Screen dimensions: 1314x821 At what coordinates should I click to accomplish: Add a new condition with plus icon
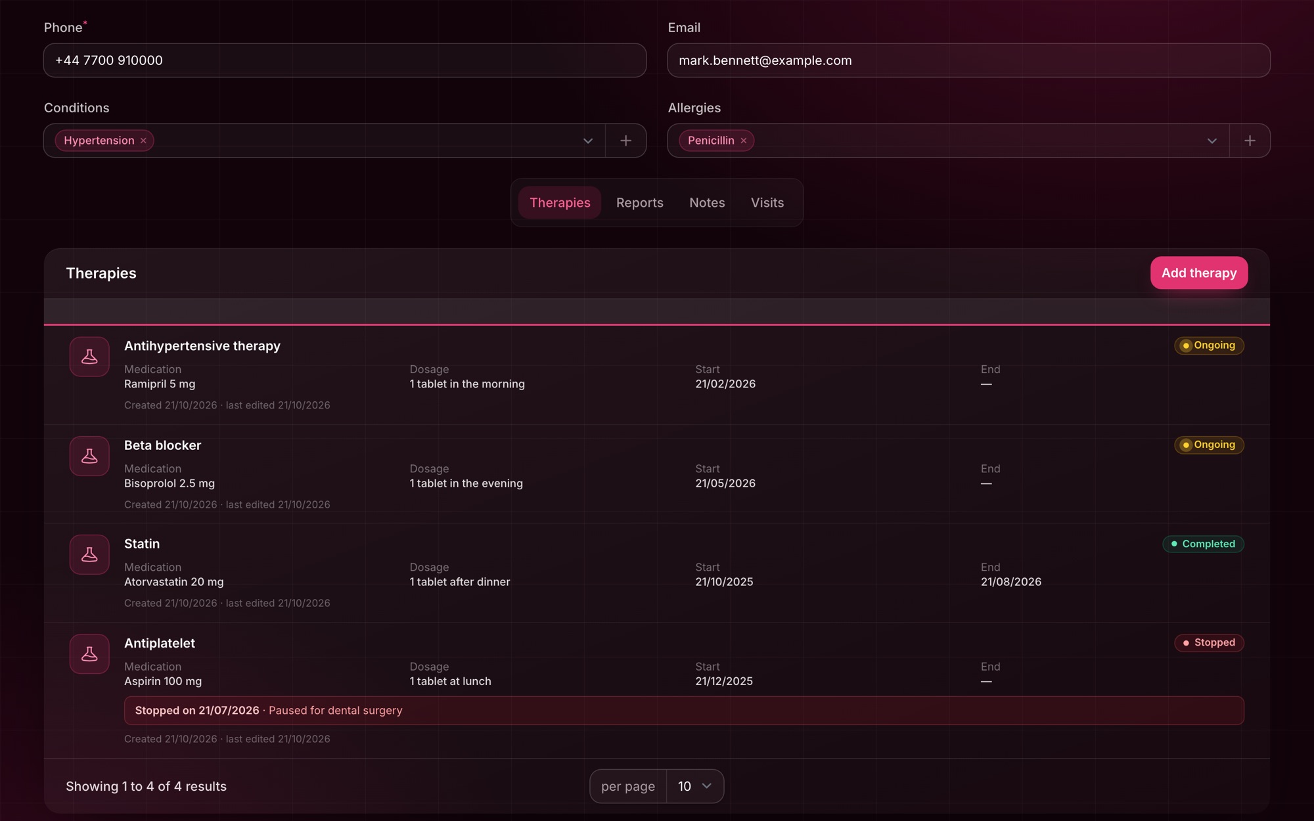coord(626,141)
